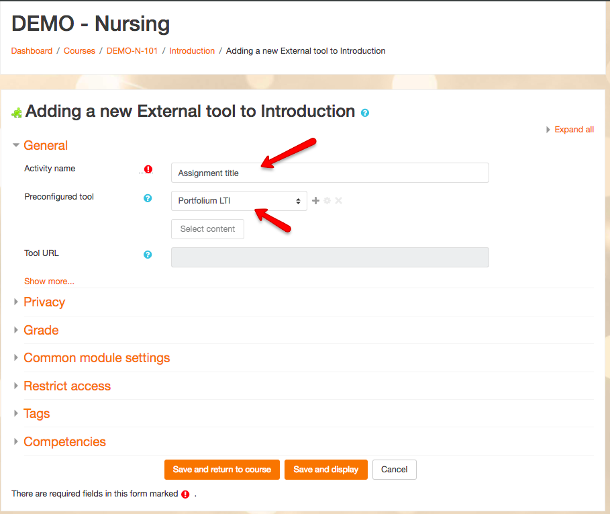Click the Expand all link
Image resolution: width=610 pixels, height=514 pixels.
coord(573,130)
